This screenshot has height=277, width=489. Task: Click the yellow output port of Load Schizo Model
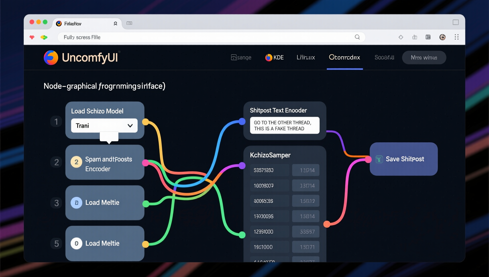(145, 122)
